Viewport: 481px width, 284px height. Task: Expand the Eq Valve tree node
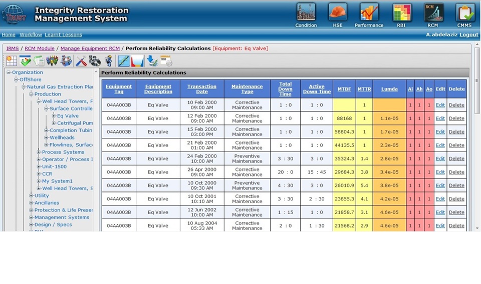54,116
